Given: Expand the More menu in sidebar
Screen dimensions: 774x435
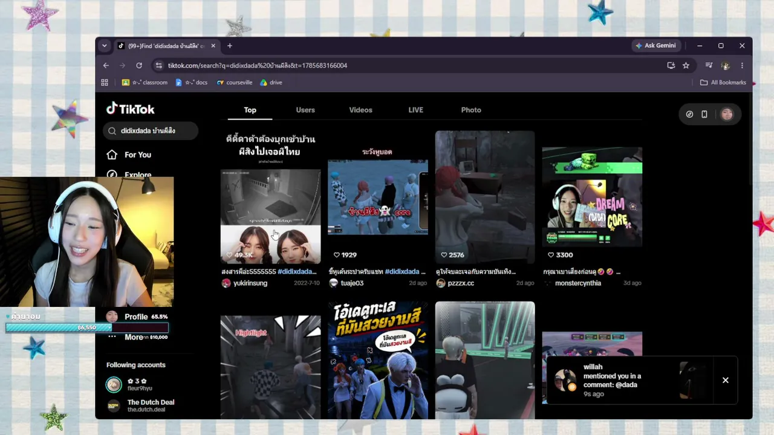Looking at the screenshot, I should 134,337.
